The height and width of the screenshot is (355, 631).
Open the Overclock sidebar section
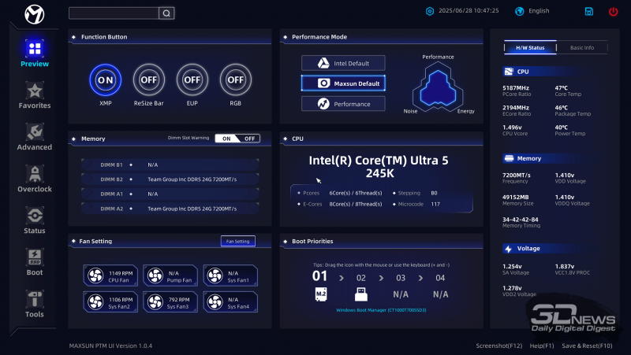(35, 179)
